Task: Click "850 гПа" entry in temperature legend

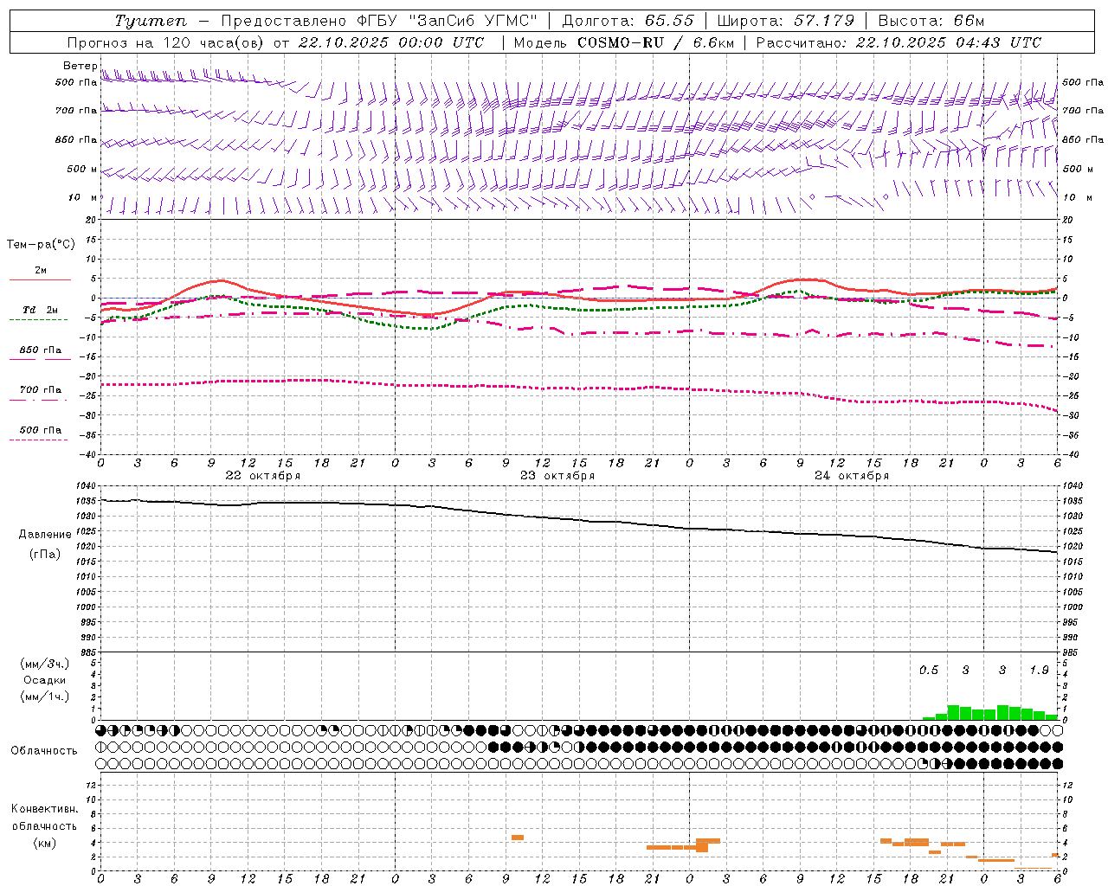Action: (x=41, y=350)
